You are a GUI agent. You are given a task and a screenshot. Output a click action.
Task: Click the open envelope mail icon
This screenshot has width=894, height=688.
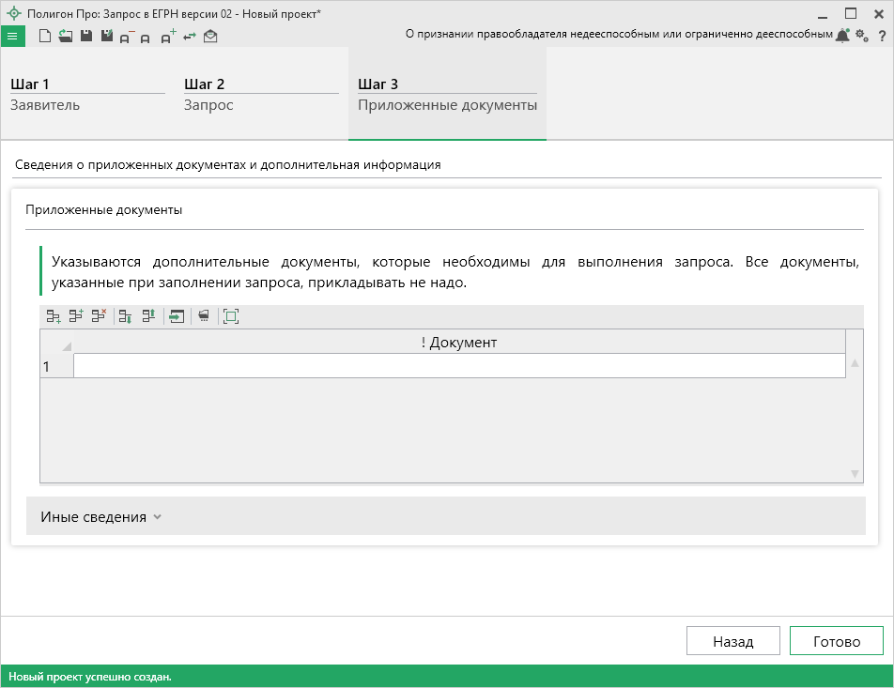point(210,37)
